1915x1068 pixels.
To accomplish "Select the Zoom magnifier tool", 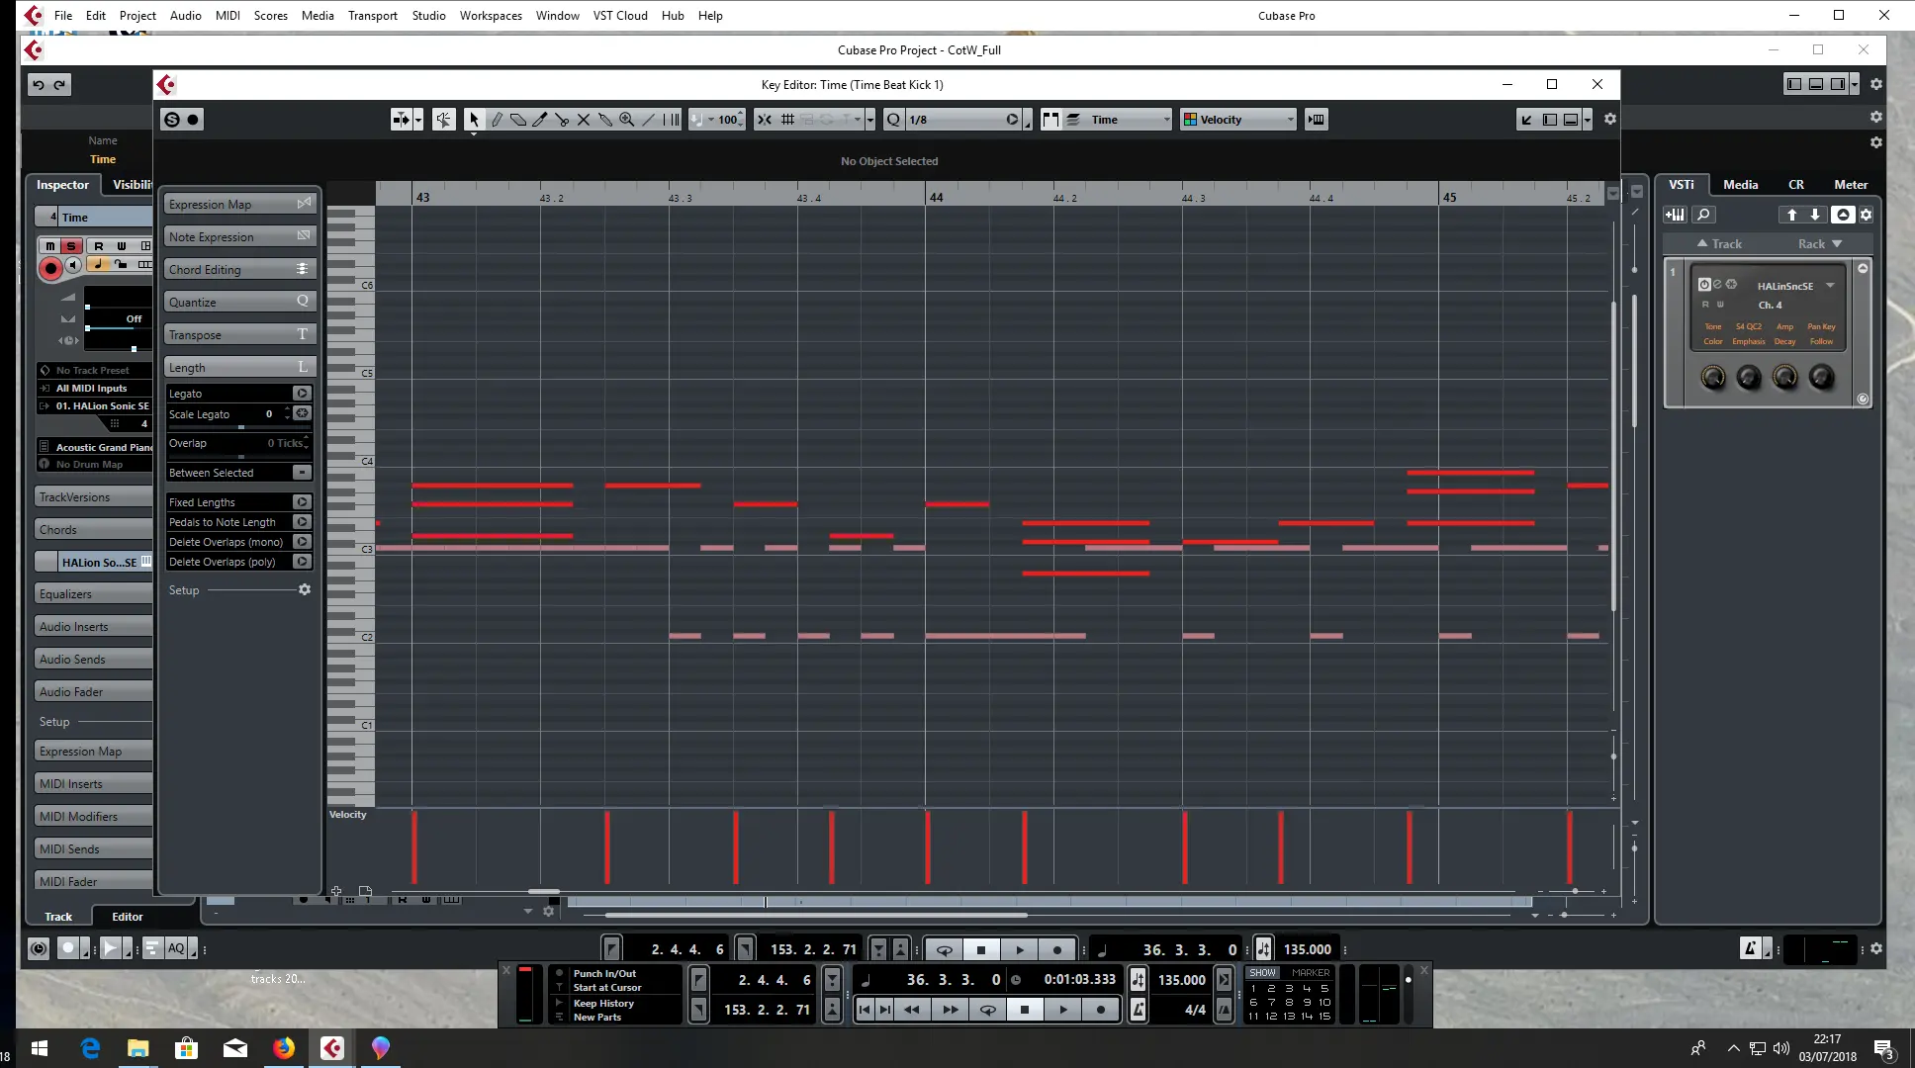I will pos(626,120).
